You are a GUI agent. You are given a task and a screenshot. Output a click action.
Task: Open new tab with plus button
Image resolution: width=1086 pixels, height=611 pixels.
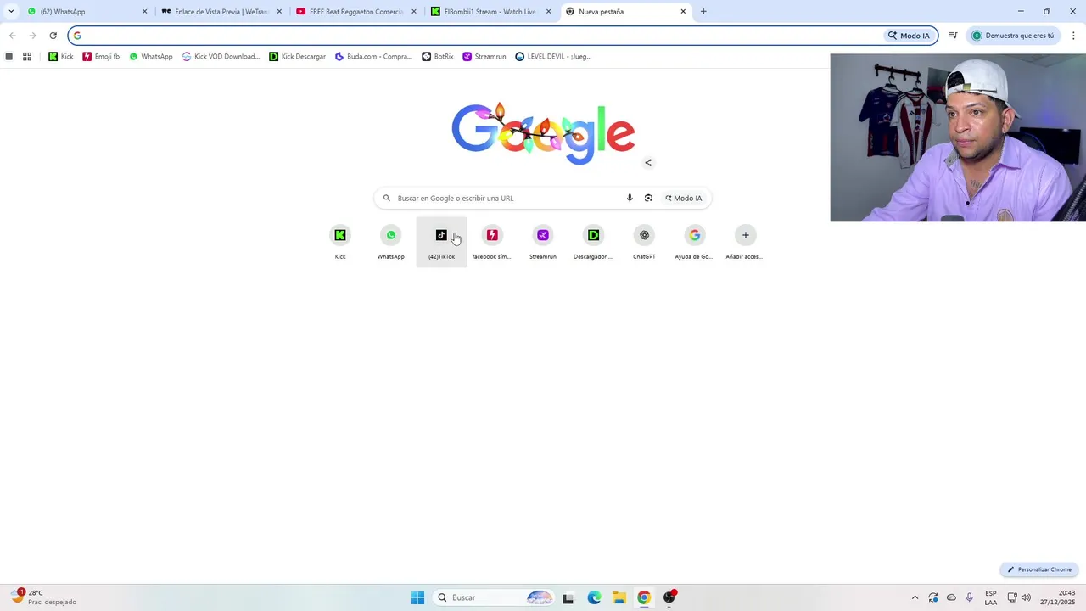pos(703,12)
